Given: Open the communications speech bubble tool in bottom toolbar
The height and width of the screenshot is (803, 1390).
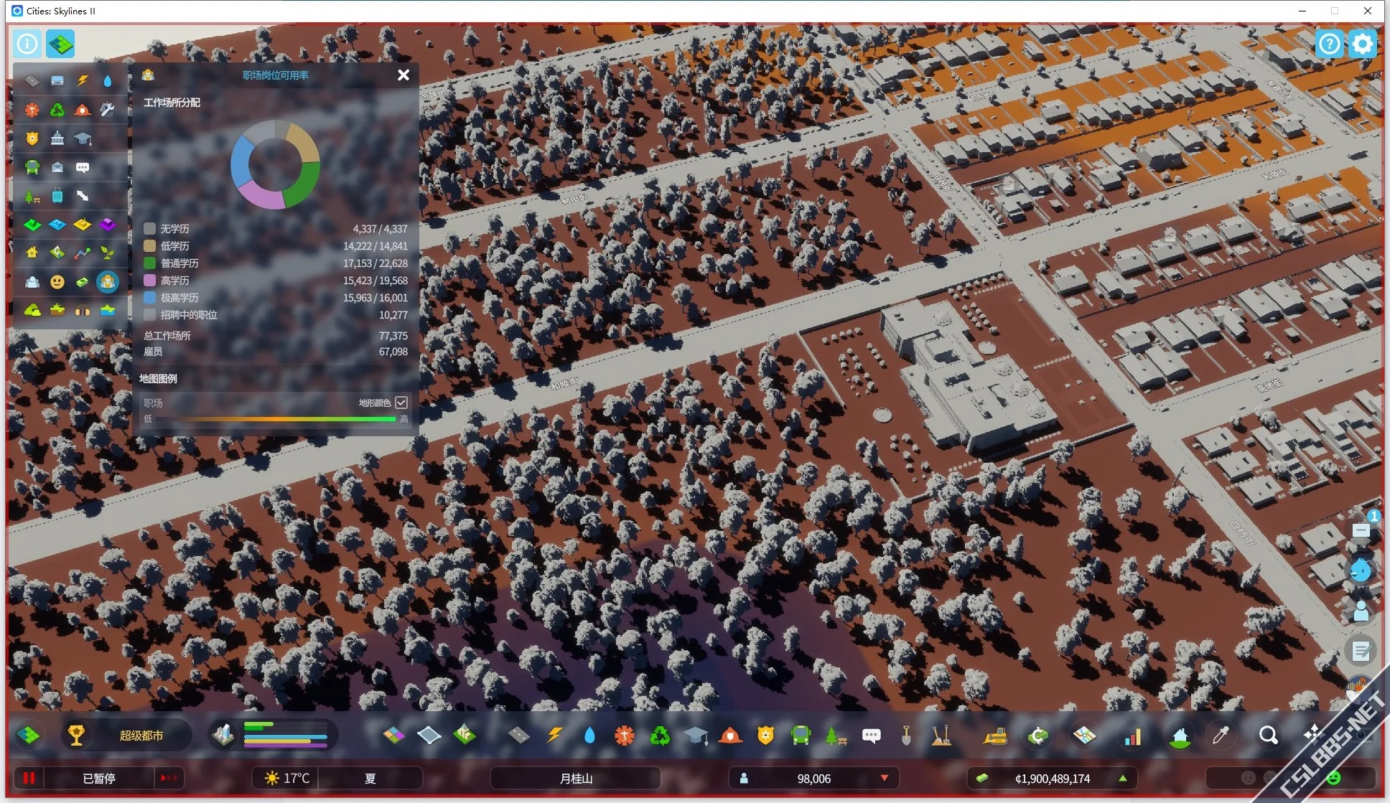Looking at the screenshot, I should [871, 736].
